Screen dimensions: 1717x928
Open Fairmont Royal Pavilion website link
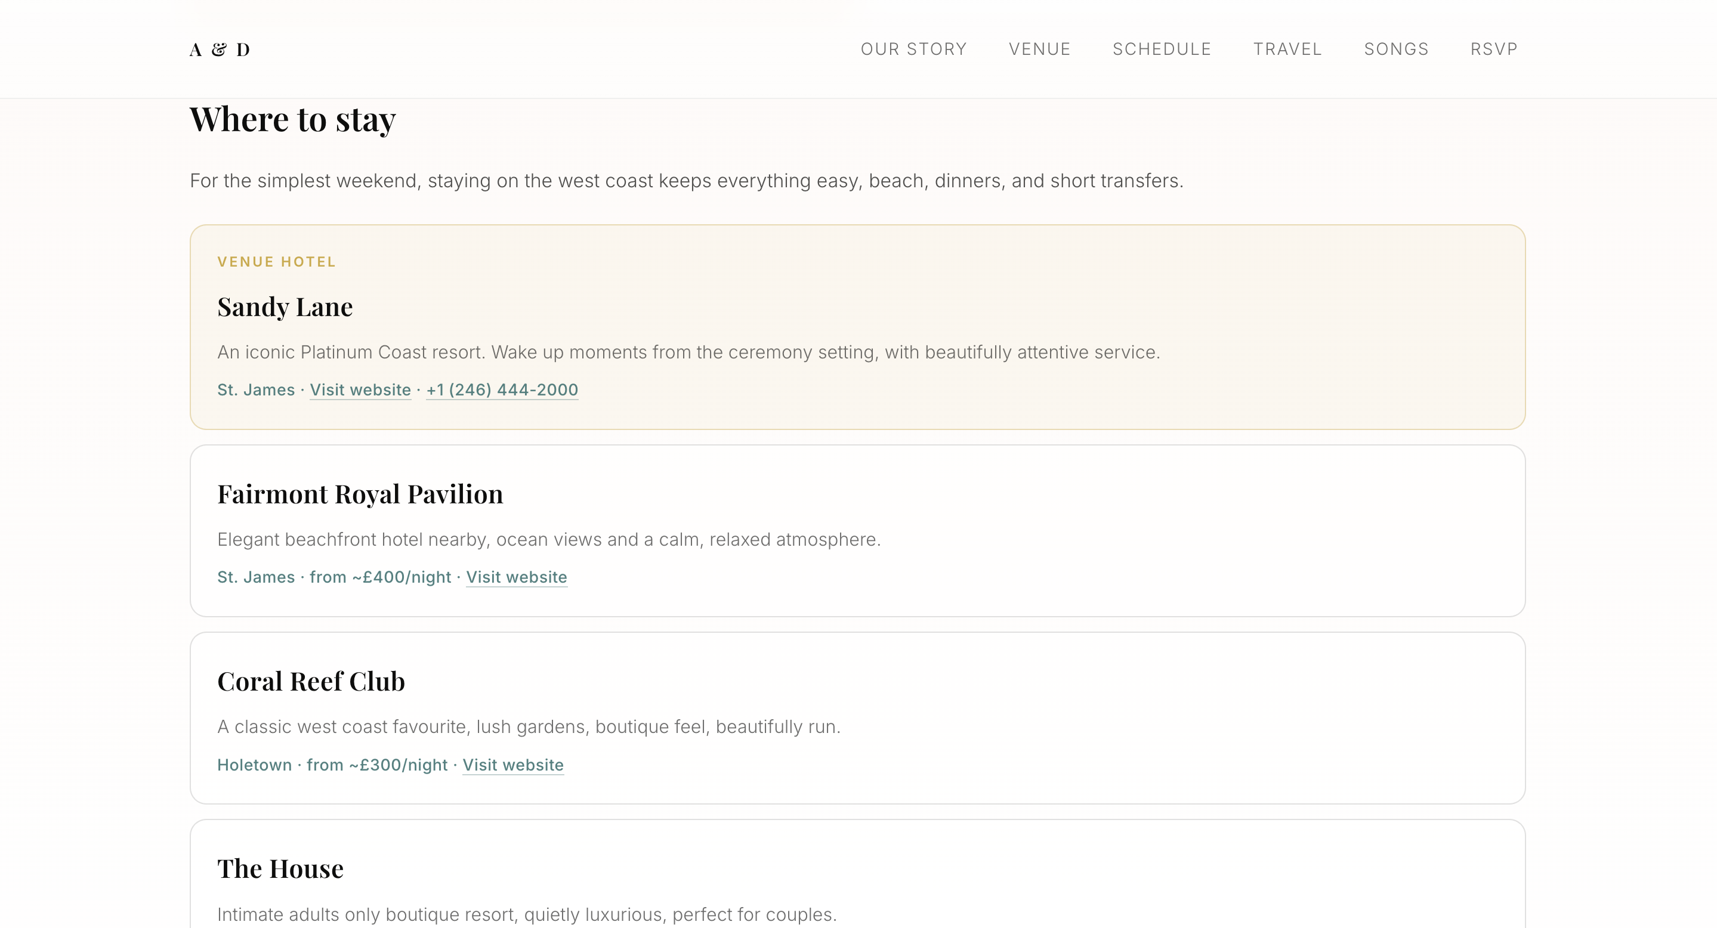pos(517,577)
